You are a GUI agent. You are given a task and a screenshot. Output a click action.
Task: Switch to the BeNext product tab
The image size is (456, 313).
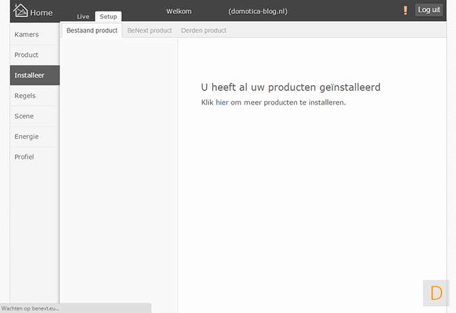pos(149,30)
